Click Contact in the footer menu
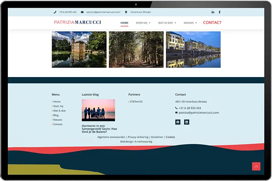Image resolution: width=272 pixels, height=181 pixels. click(x=57, y=124)
